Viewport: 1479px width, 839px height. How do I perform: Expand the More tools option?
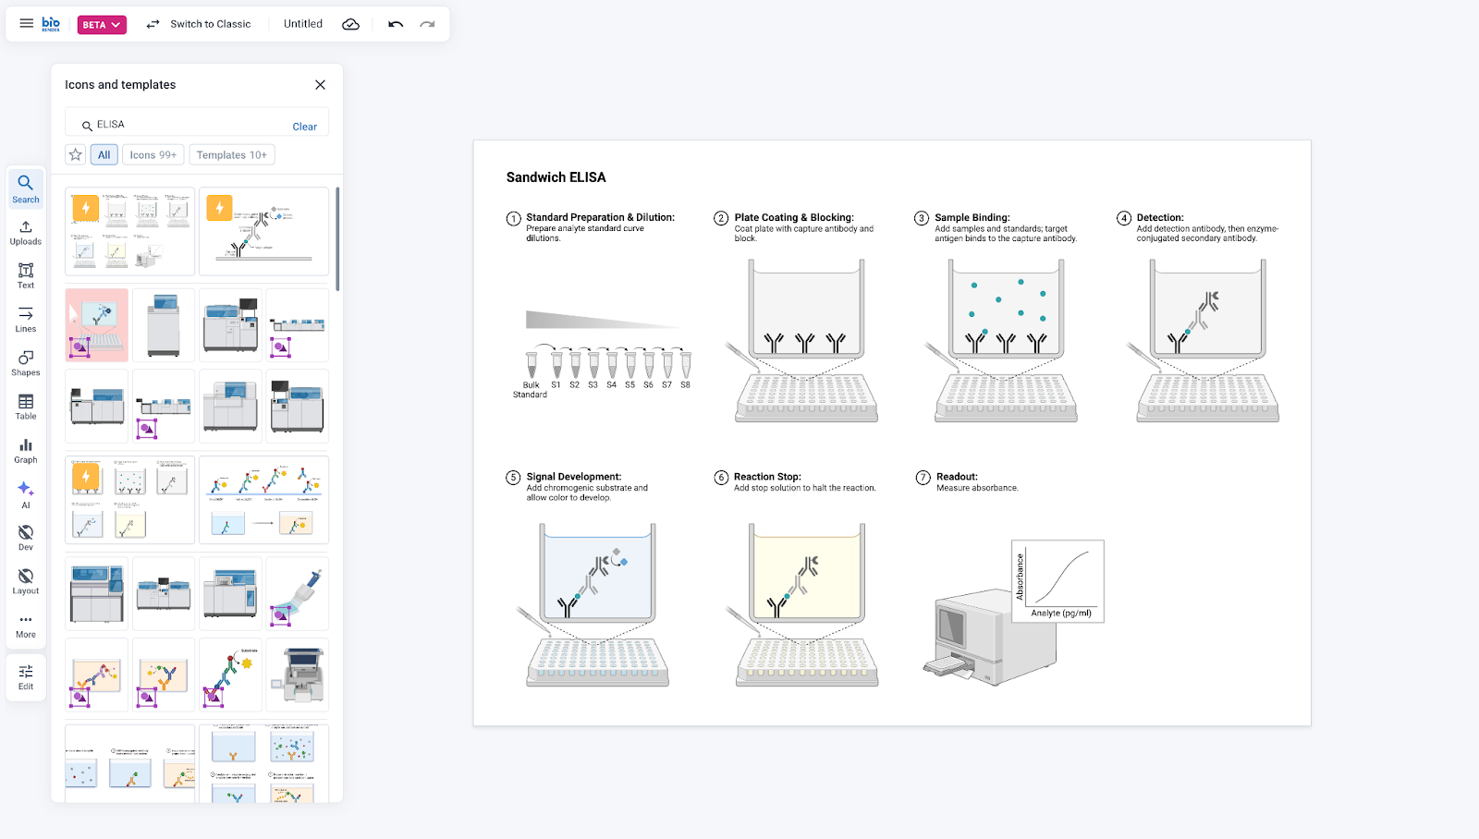[26, 626]
